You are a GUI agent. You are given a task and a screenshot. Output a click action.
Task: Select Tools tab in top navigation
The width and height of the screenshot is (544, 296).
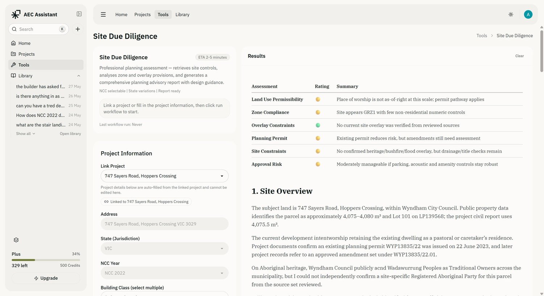[163, 15]
